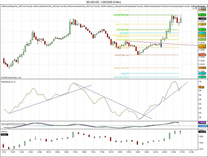Select the 'Daily Fib 76.4%' label
208x157 pixels.
click(122, 24)
